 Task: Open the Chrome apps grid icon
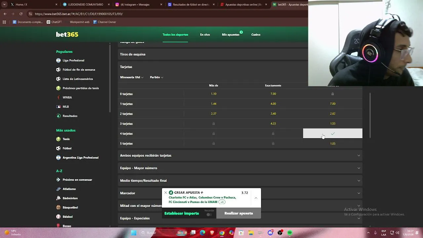(4, 22)
